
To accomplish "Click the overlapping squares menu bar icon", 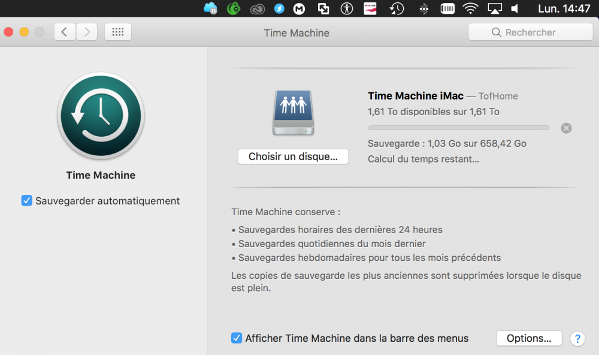I will 323,8.
